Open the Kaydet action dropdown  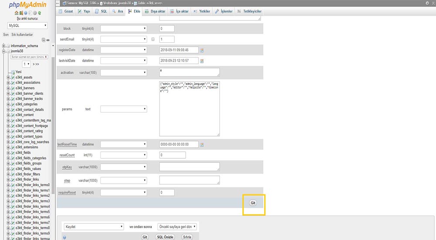click(x=94, y=227)
